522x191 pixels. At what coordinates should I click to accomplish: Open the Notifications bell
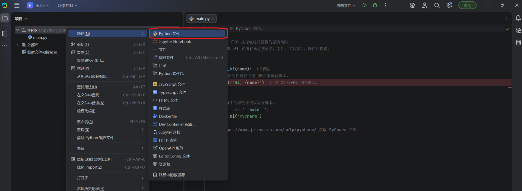518,18
